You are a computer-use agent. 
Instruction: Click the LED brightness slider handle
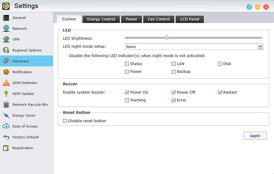pyautogui.click(x=167, y=38)
